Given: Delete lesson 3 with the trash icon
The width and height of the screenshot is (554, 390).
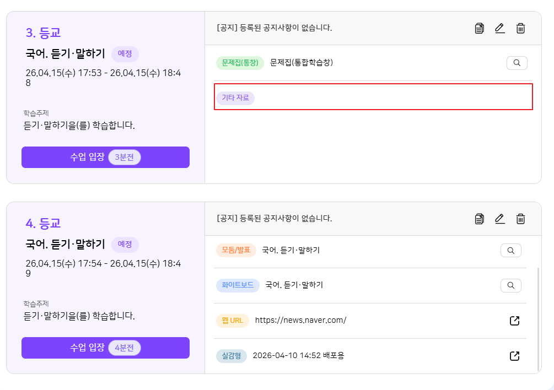Looking at the screenshot, I should click(520, 28).
